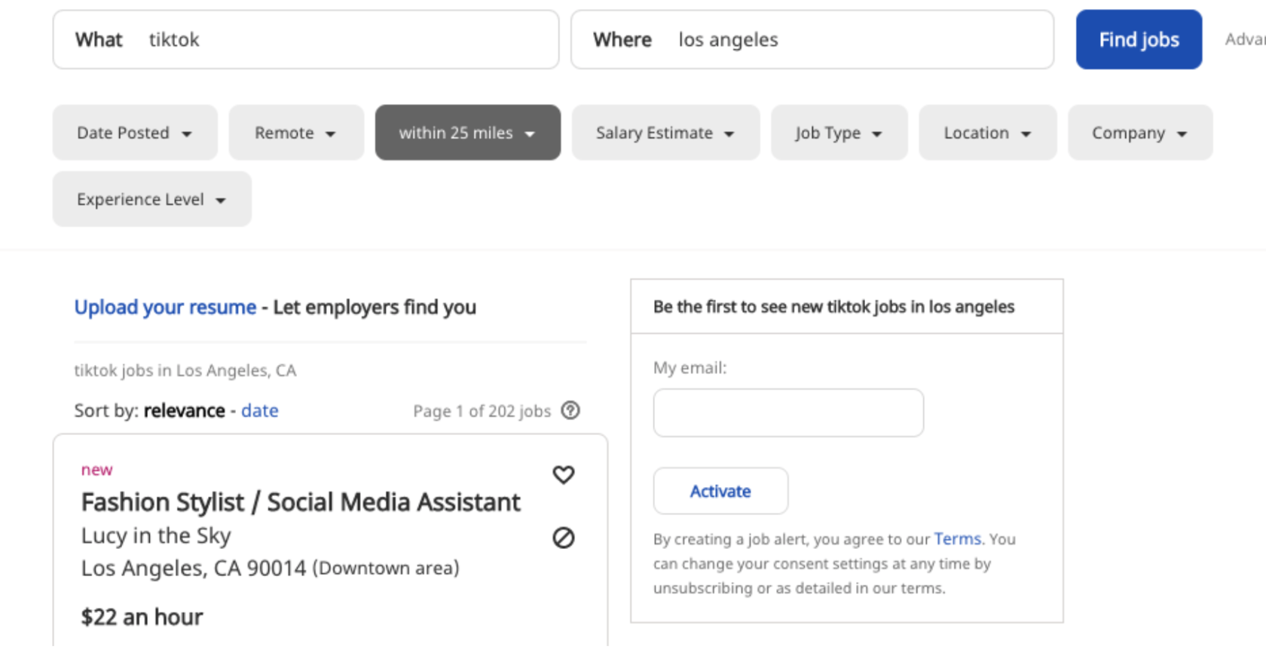Select company name Lucy in the Sky
1266x662 pixels.
coord(156,535)
